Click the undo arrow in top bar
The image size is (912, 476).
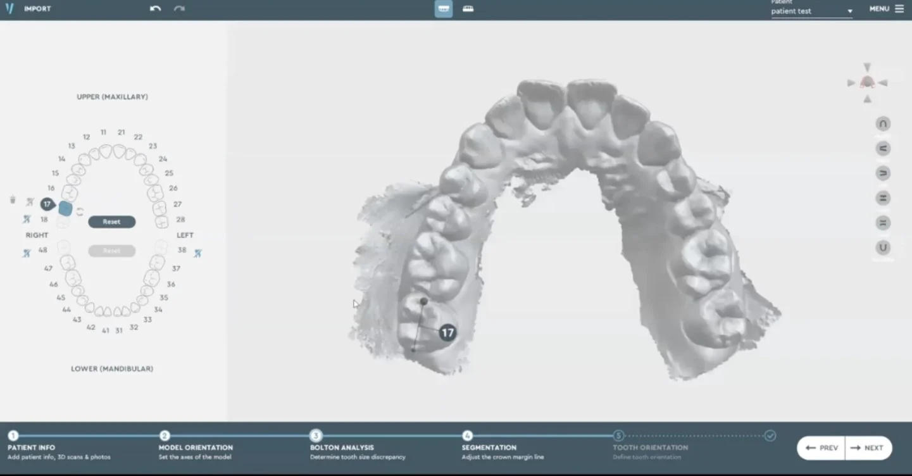pos(155,9)
